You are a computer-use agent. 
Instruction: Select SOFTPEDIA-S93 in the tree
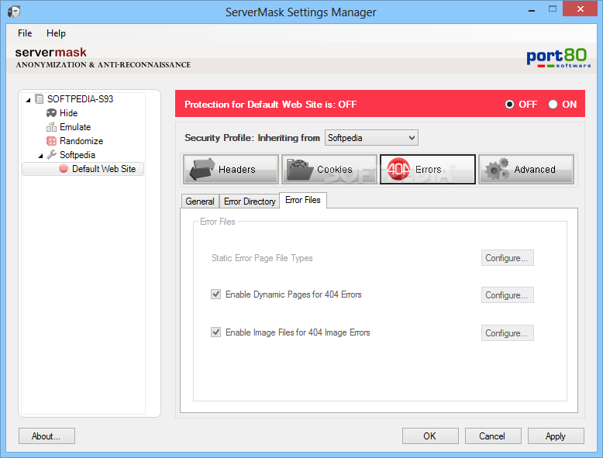[80, 99]
